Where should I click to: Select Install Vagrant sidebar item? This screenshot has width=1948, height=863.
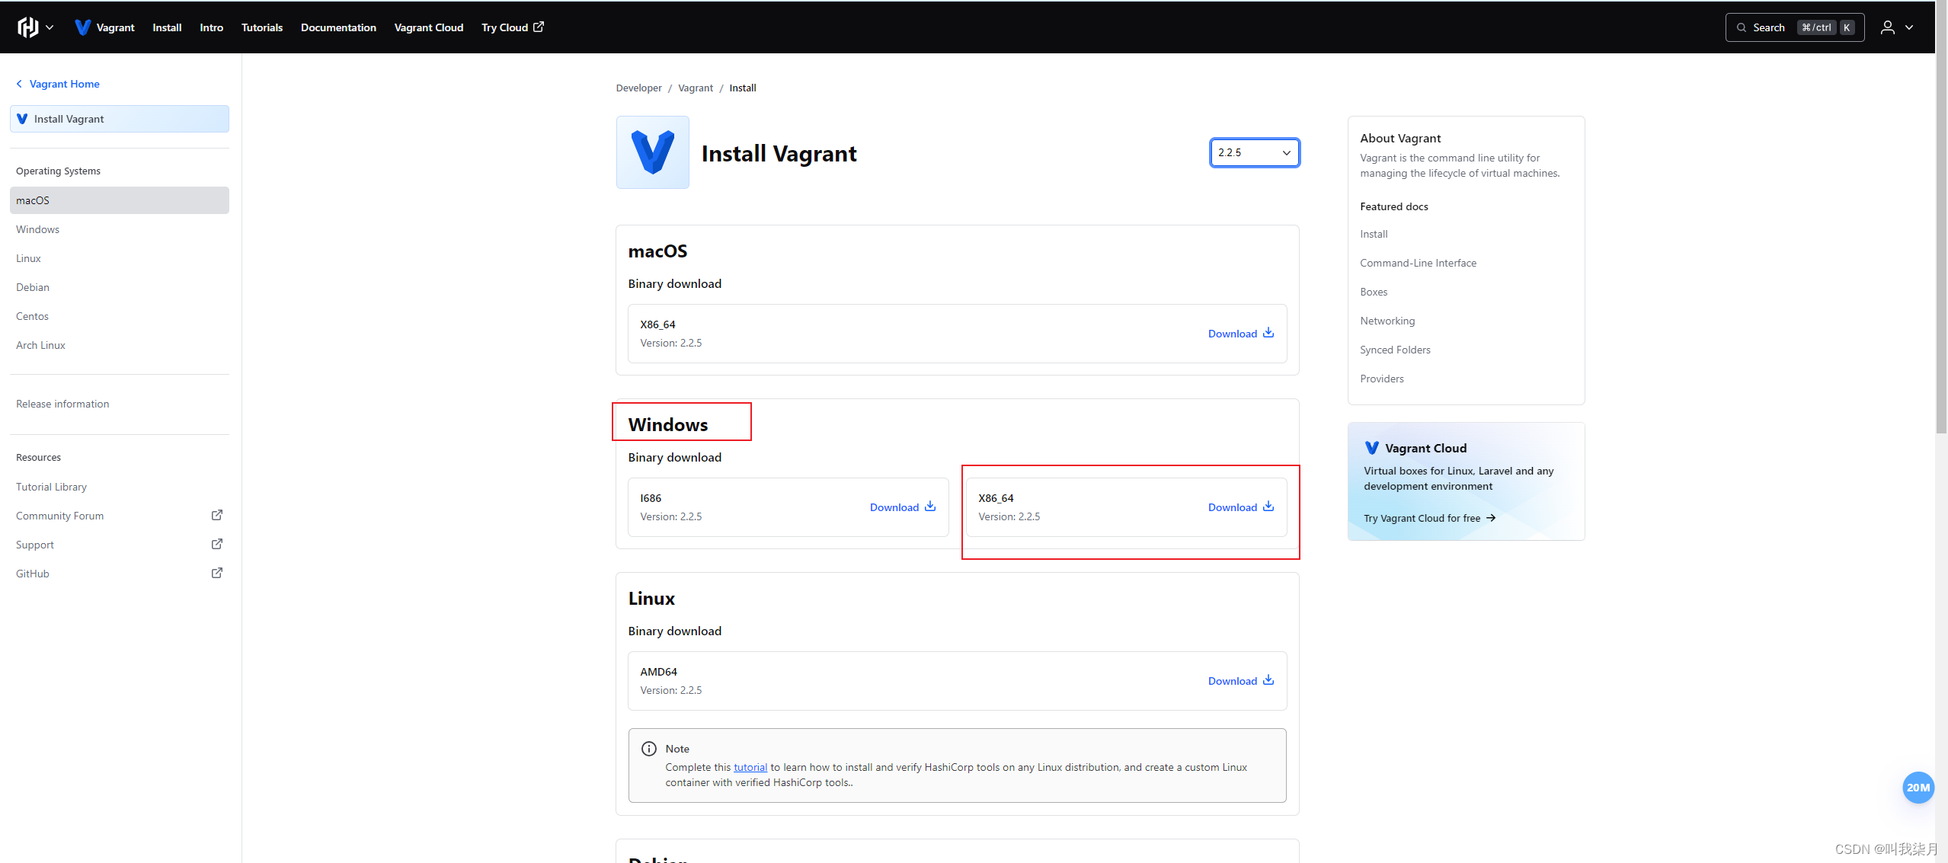point(120,119)
